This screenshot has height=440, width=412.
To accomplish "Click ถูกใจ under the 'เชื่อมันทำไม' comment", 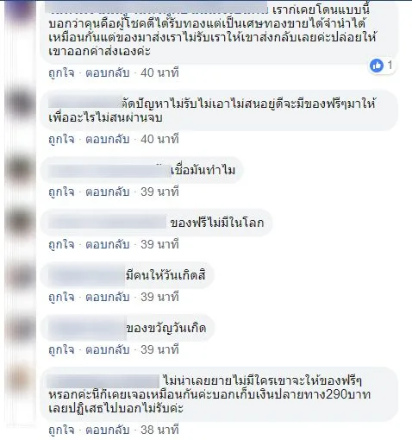I will point(61,192).
